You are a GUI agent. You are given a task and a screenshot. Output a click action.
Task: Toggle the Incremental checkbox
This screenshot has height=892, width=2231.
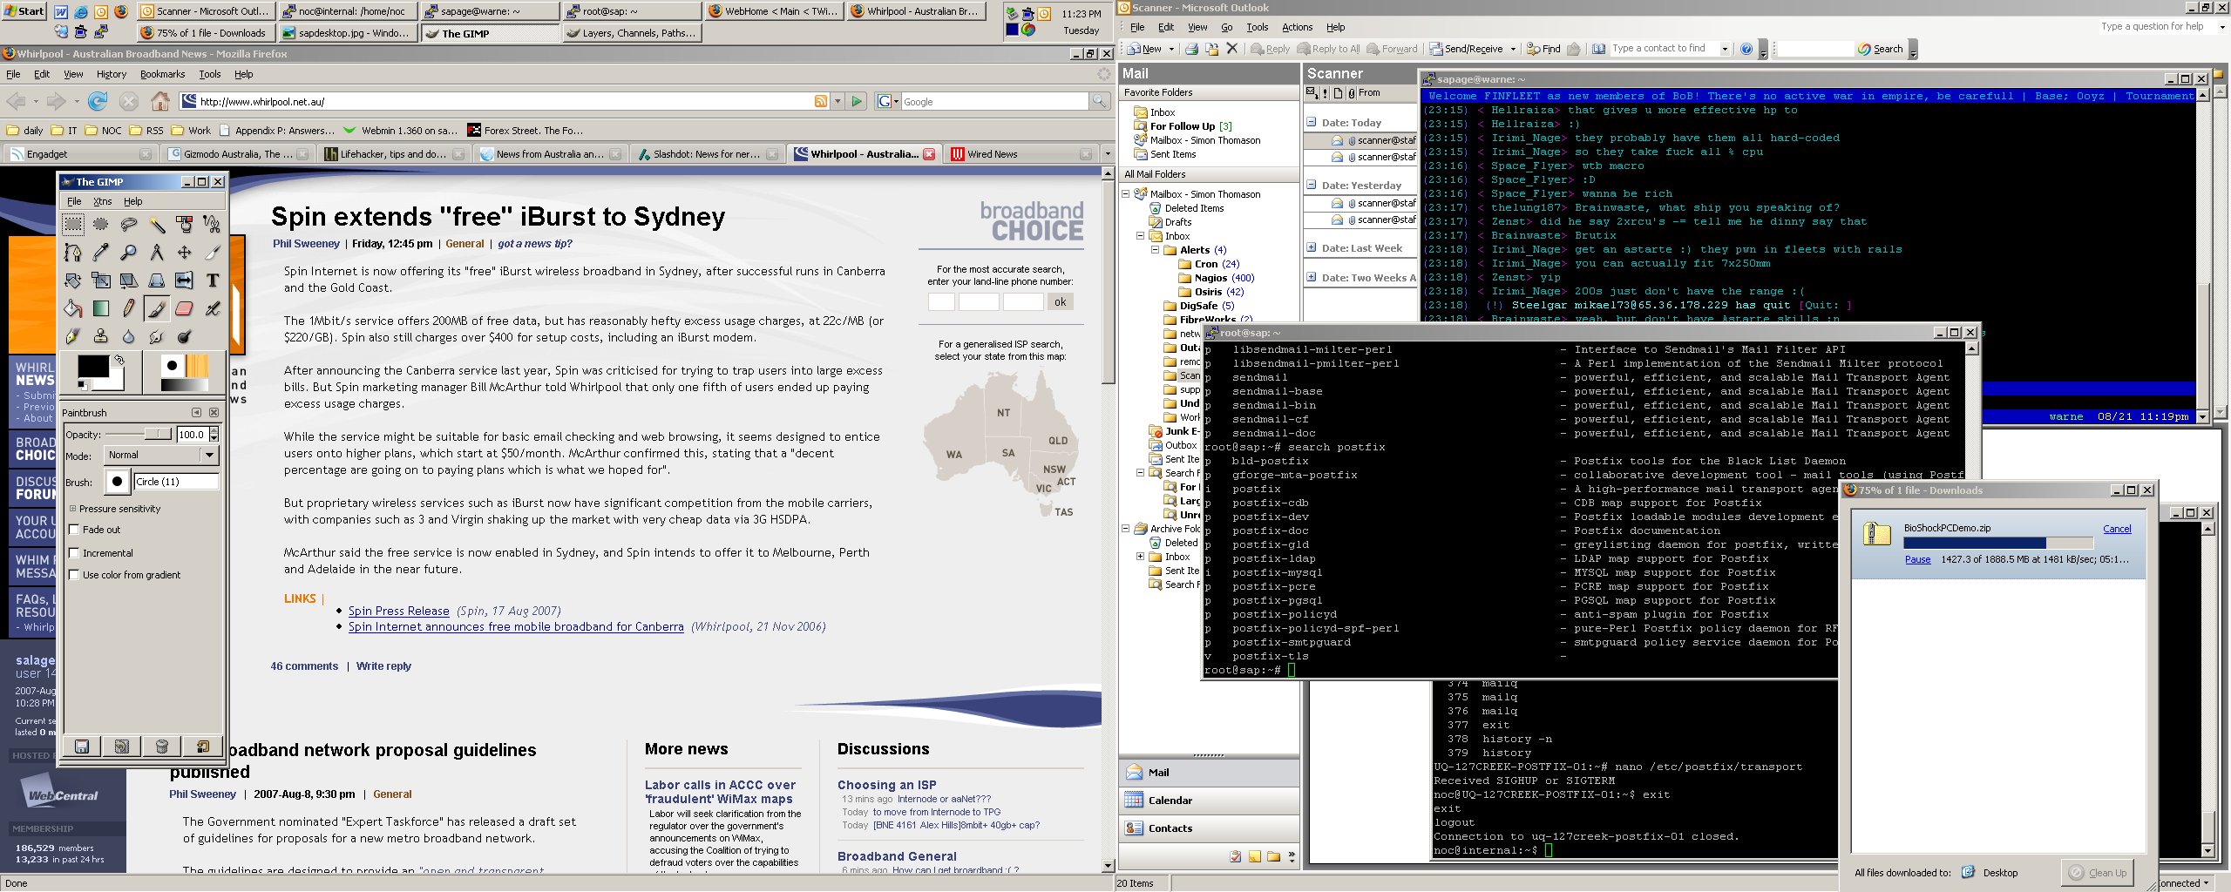75,553
